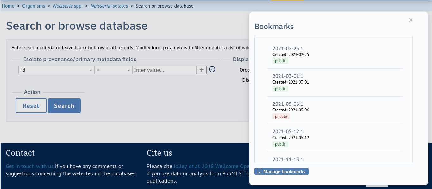Click the 'public' tag on bookmark 2021-02-25:1

tap(280, 61)
